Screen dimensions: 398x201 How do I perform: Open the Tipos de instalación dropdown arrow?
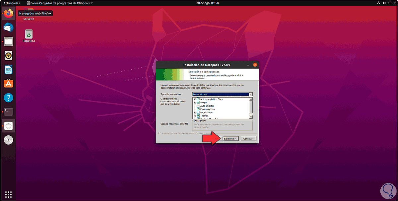[251, 94]
